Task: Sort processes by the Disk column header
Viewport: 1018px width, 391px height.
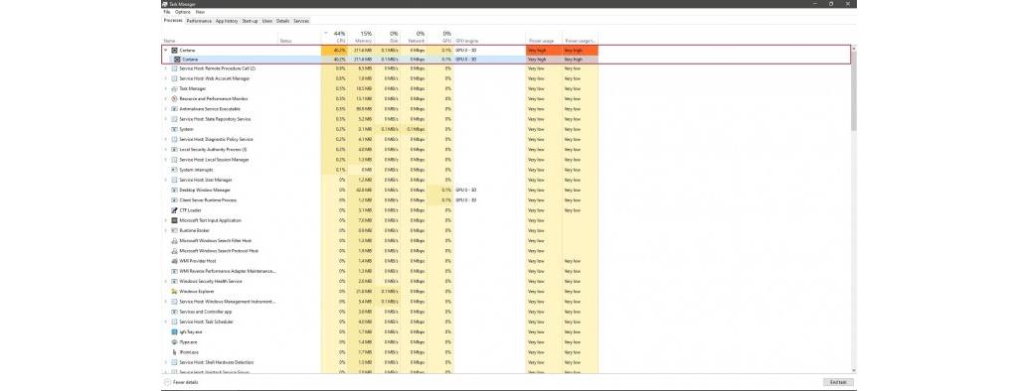Action: click(x=388, y=37)
